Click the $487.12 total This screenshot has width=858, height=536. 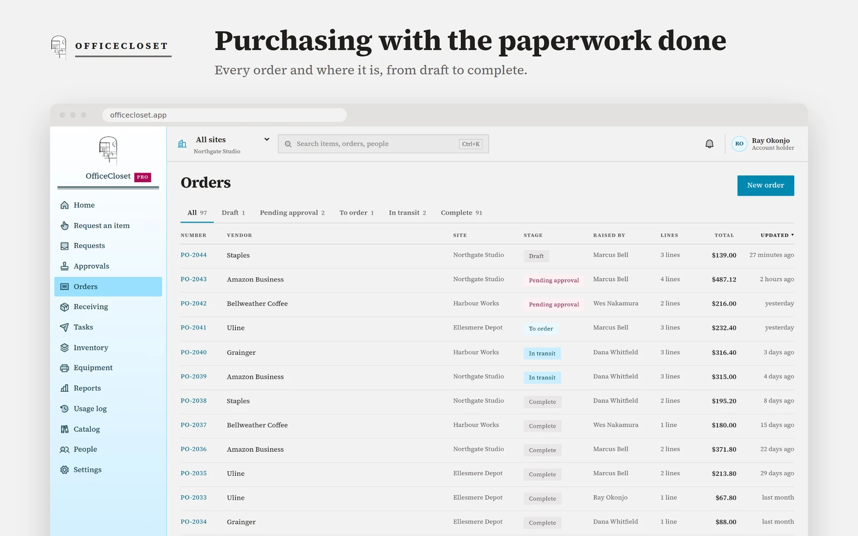click(x=724, y=279)
